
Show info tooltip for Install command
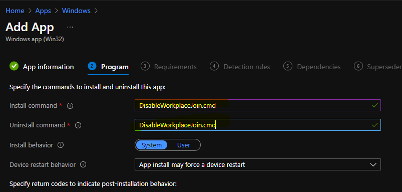point(70,106)
